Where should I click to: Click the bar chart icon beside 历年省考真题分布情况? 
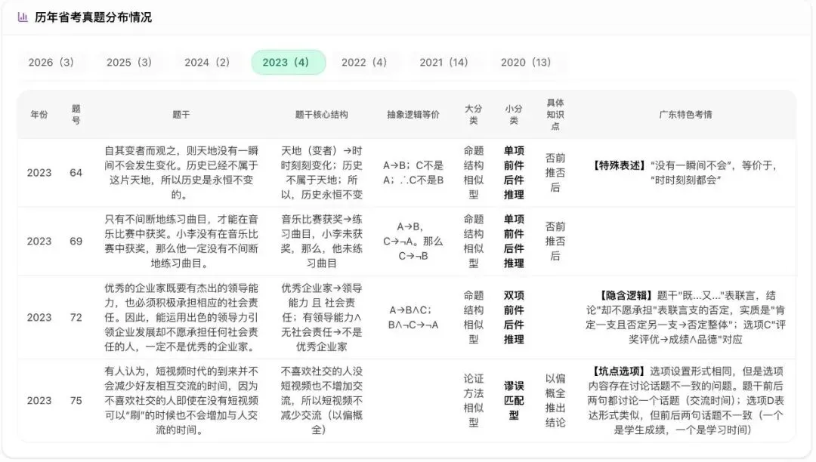point(23,17)
